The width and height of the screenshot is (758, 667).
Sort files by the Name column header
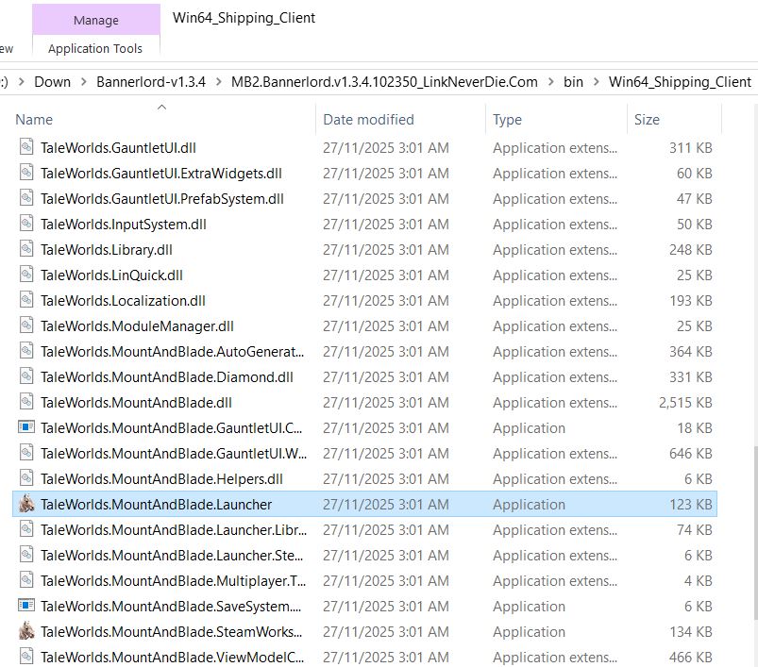point(34,119)
